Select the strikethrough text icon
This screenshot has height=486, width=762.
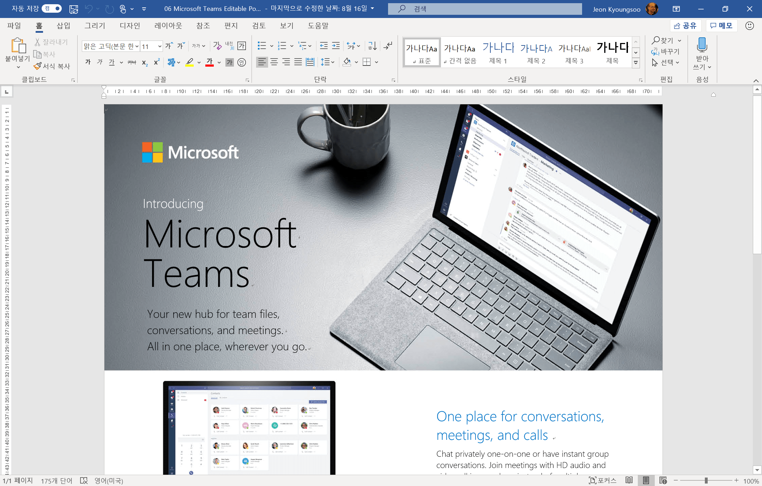[132, 62]
